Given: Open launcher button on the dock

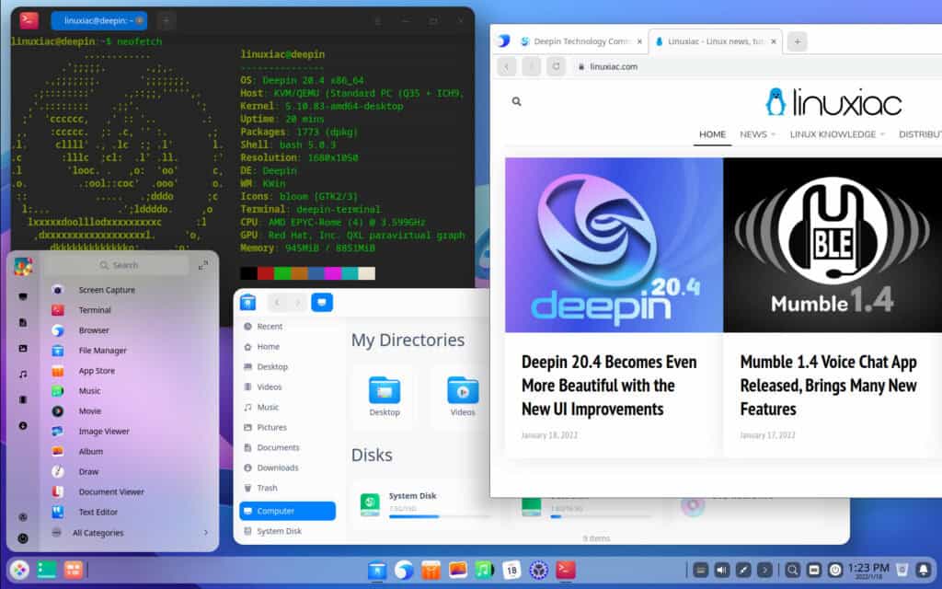Looking at the screenshot, I should pos(19,569).
